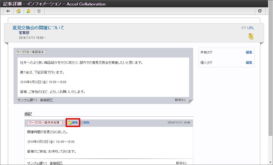Click the add entry icon with green plus
The width and height of the screenshot is (273, 165).
(28, 11)
